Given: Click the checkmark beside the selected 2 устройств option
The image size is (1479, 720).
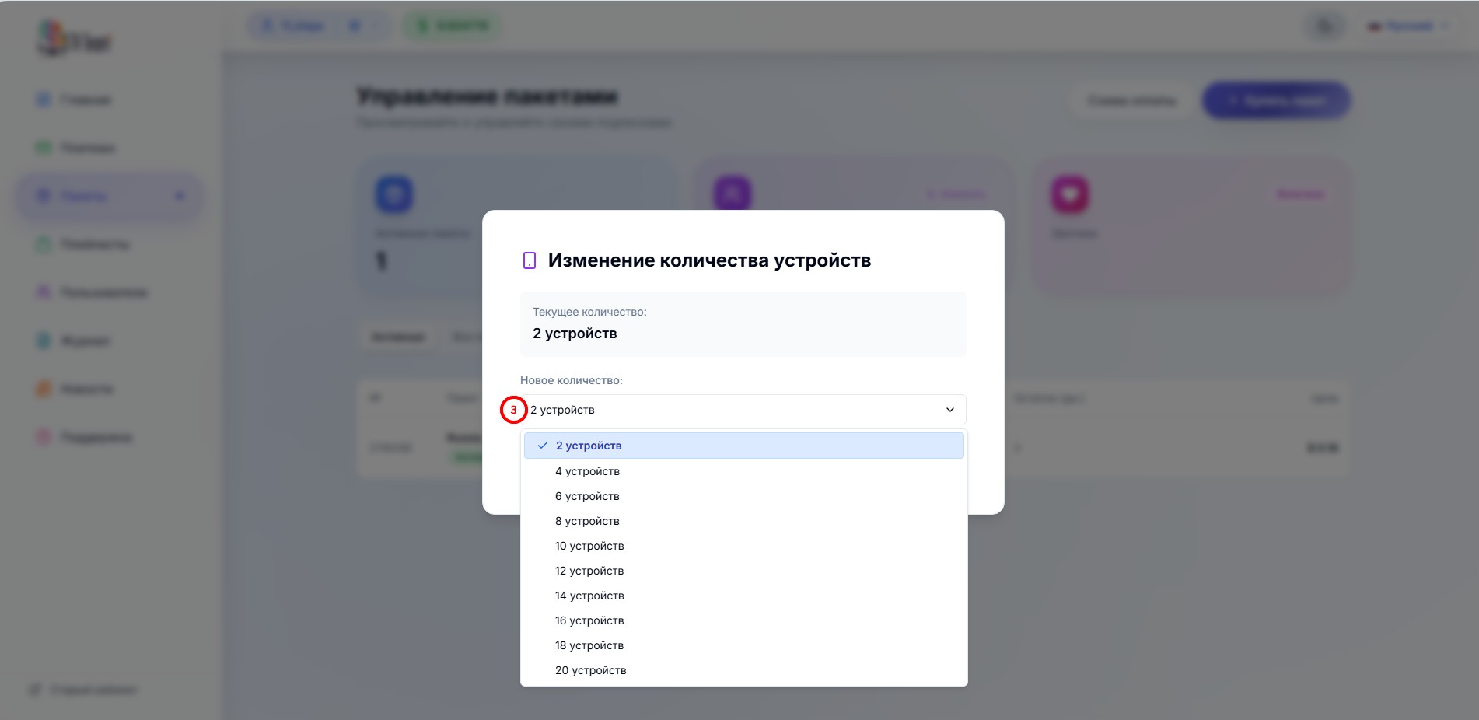Looking at the screenshot, I should (543, 446).
